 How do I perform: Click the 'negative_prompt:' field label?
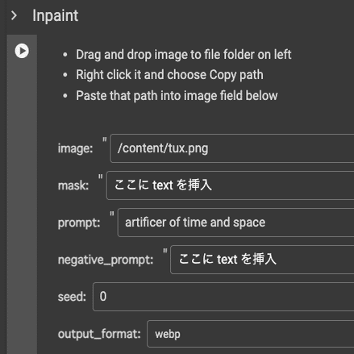click(x=106, y=260)
